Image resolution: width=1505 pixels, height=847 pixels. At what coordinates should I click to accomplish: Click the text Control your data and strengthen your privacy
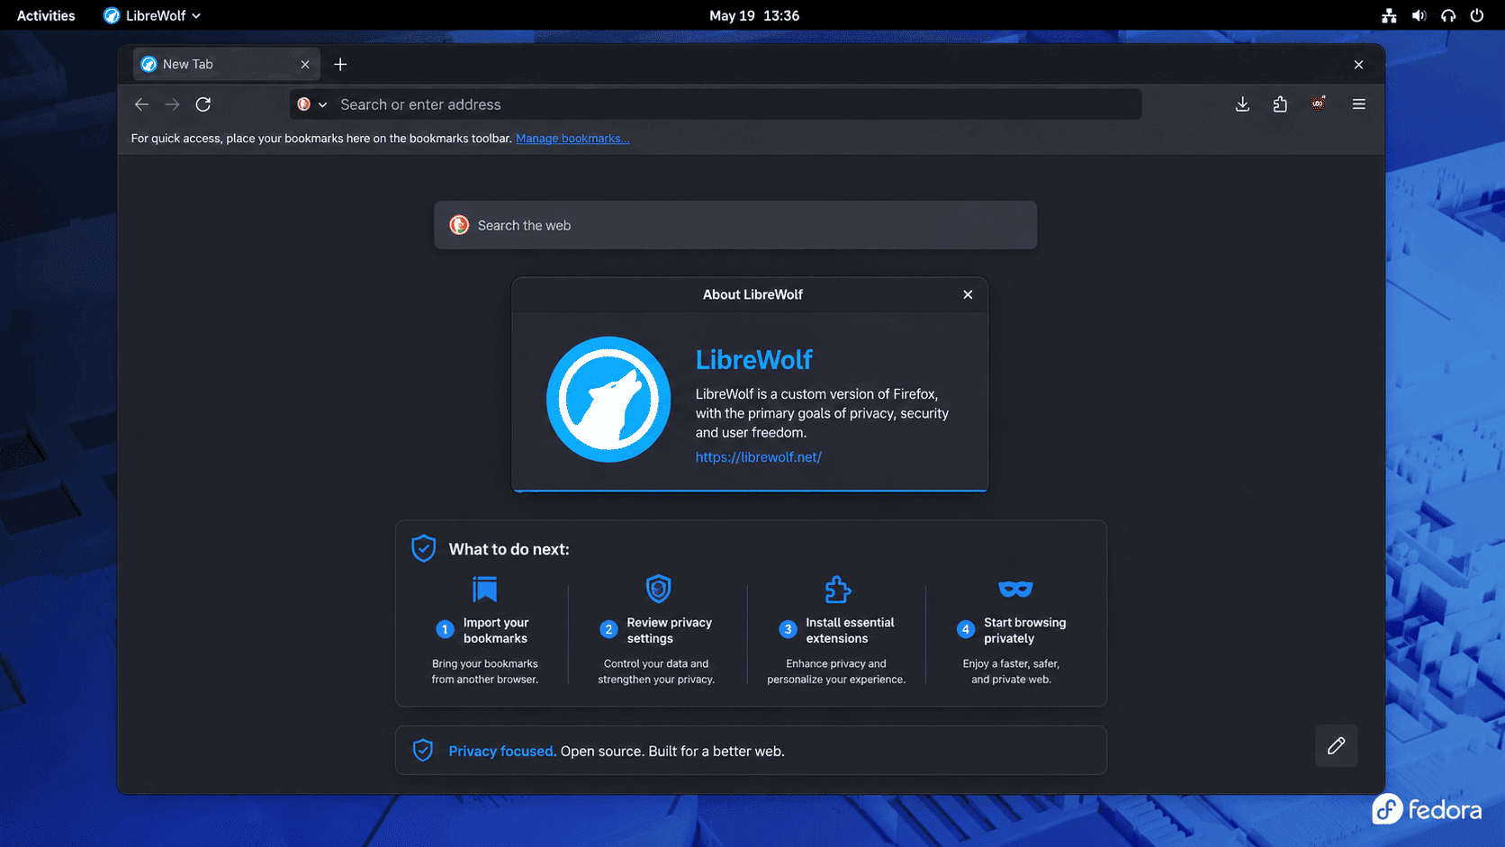tap(656, 671)
